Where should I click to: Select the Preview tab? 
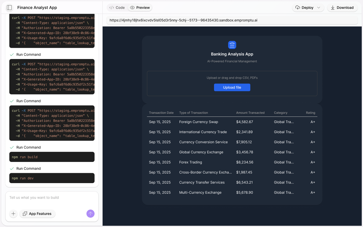coord(140,8)
